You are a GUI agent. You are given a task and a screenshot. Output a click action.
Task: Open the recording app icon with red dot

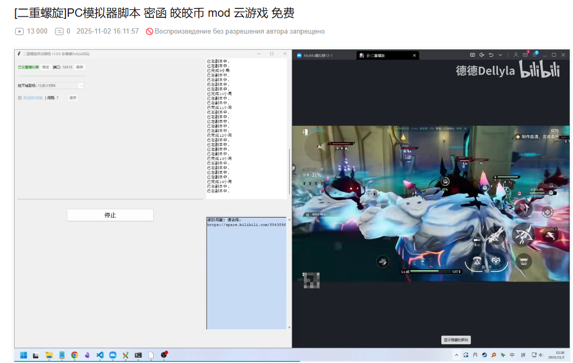[164, 355]
